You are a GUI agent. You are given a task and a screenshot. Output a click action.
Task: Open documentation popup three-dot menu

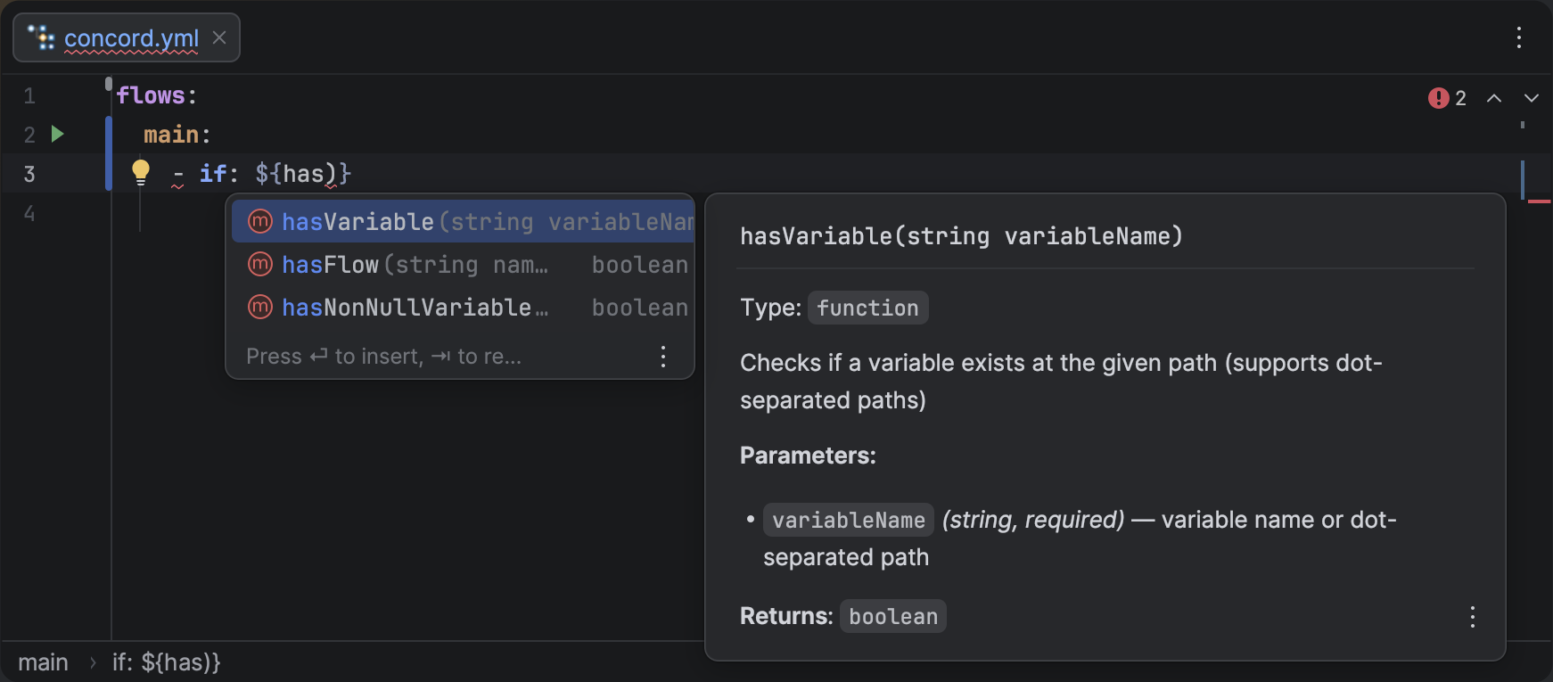[x=1472, y=617]
